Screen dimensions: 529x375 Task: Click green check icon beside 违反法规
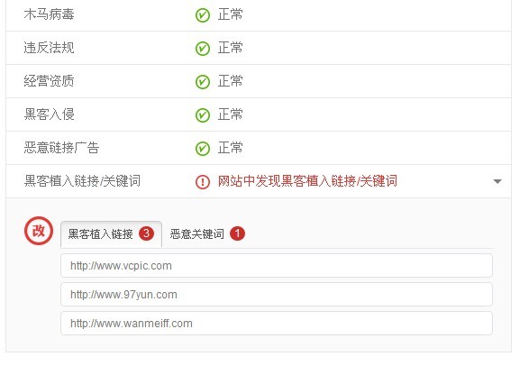coord(203,49)
